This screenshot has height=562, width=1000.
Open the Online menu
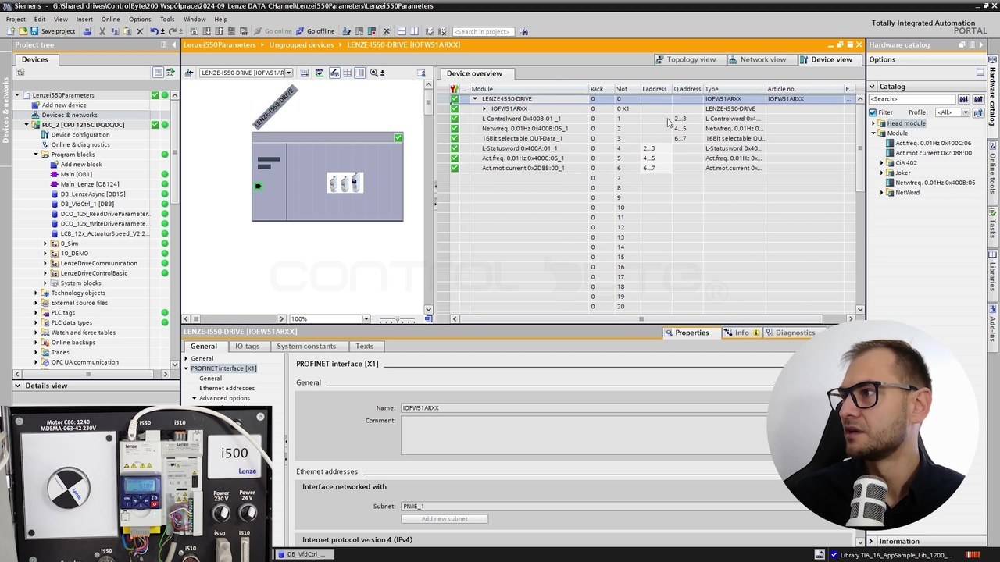[110, 20]
